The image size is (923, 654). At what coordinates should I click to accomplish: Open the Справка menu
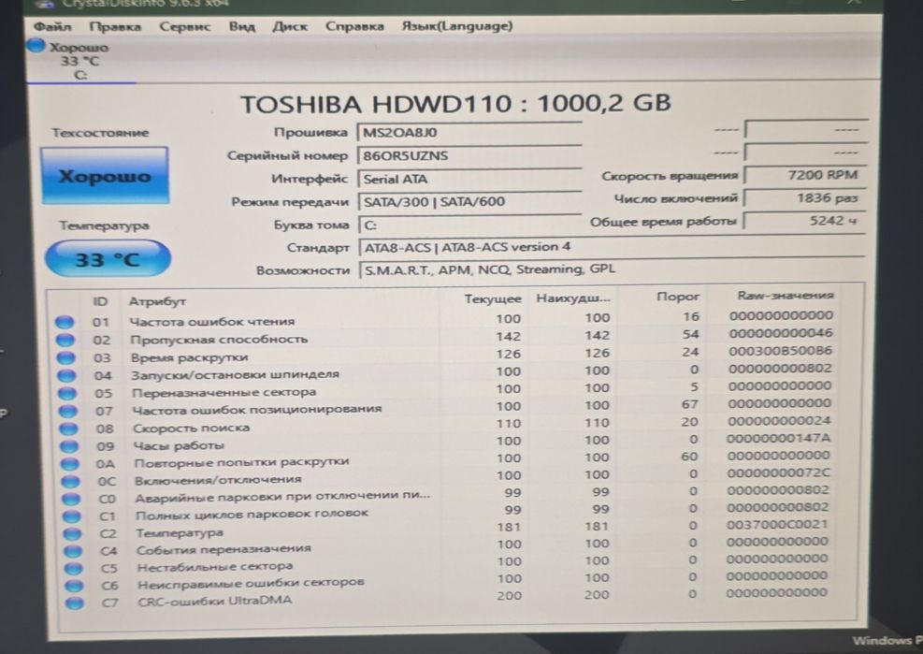tap(354, 26)
